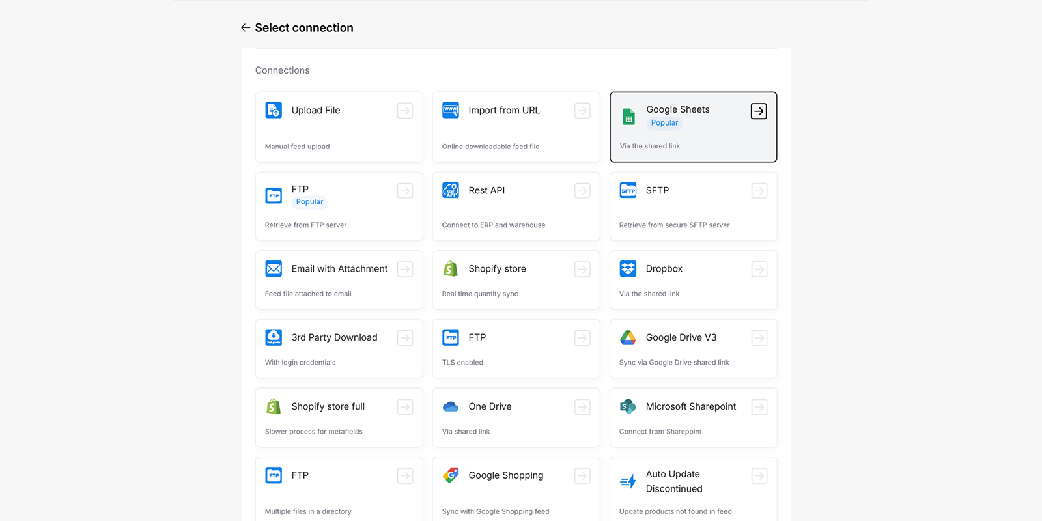Click the Shopify bag icon on the Real time quantity sync card
Viewport: 1042px width, 521px height.
click(451, 268)
